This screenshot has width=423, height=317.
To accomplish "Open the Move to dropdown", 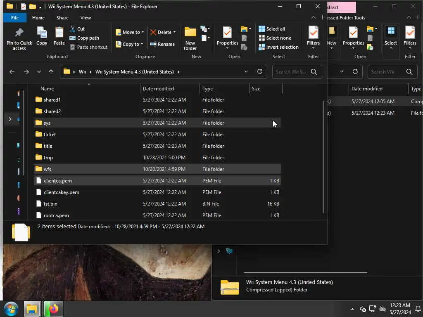I will pyautogui.click(x=130, y=32).
